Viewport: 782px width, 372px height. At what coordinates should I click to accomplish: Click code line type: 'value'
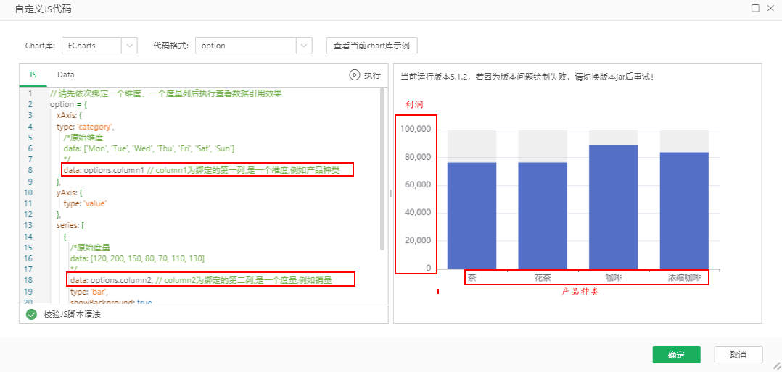(86, 203)
